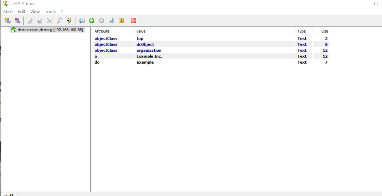The width and height of the screenshot is (382, 196).
Task: Select the row with value dcObject
Action: tap(145, 44)
